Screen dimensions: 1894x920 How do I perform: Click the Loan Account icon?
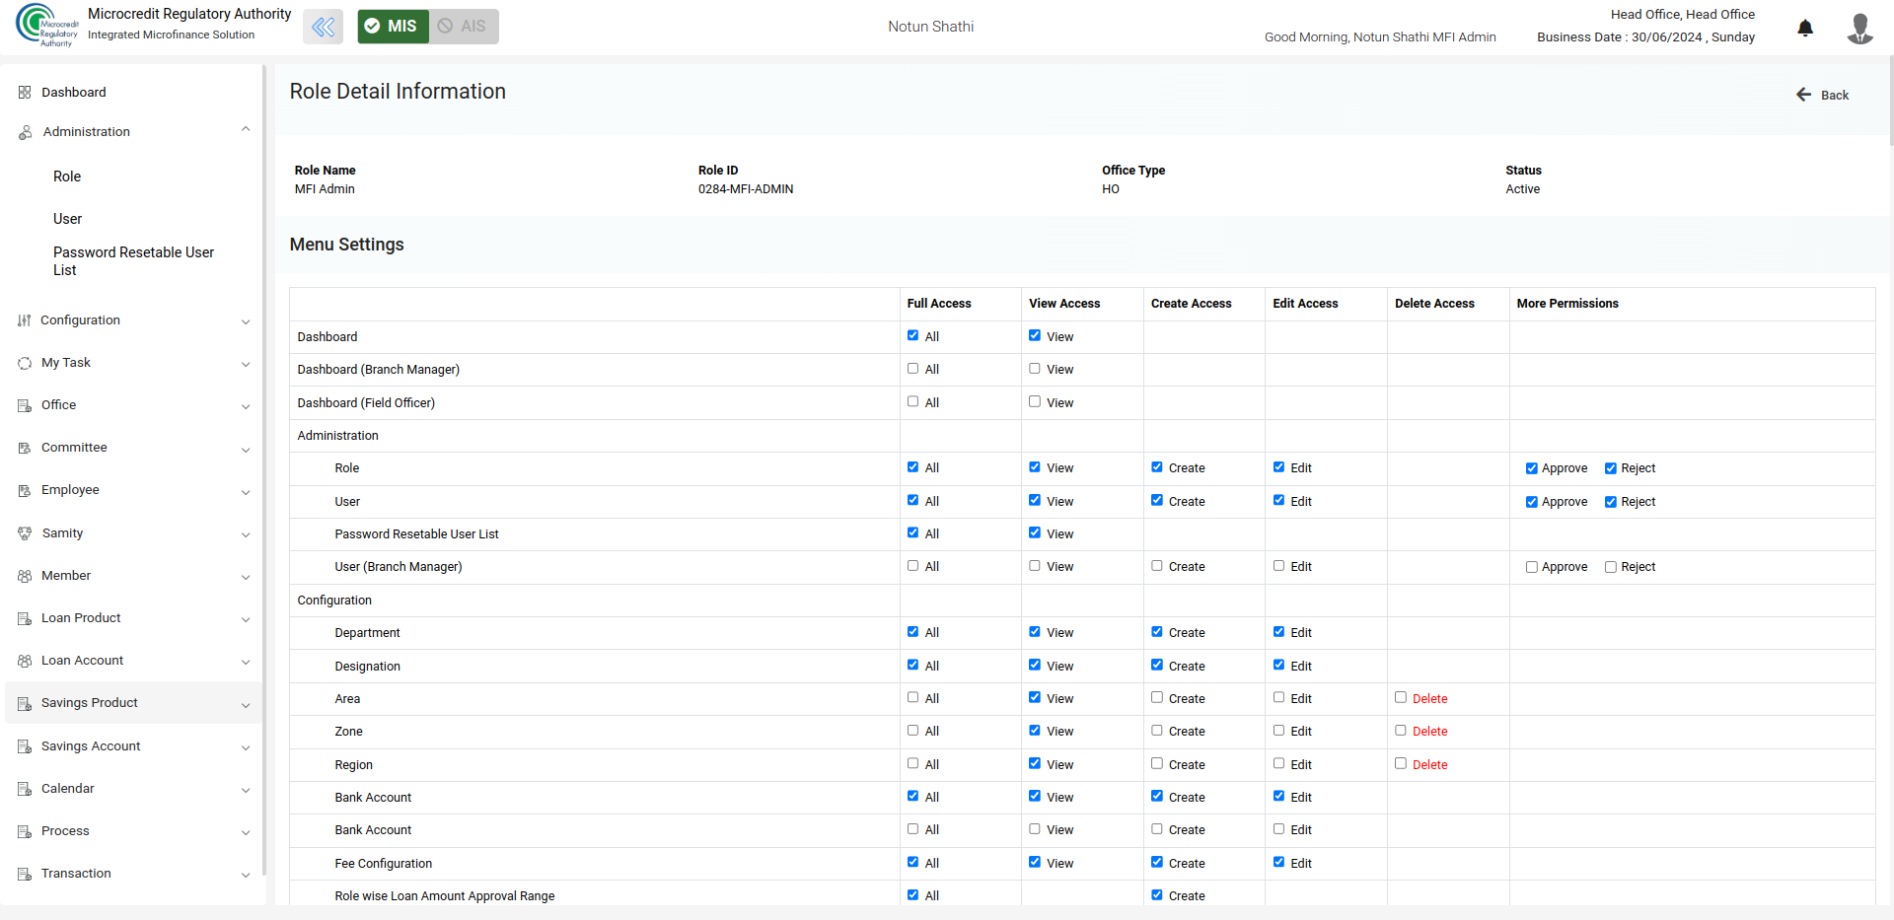25,661
